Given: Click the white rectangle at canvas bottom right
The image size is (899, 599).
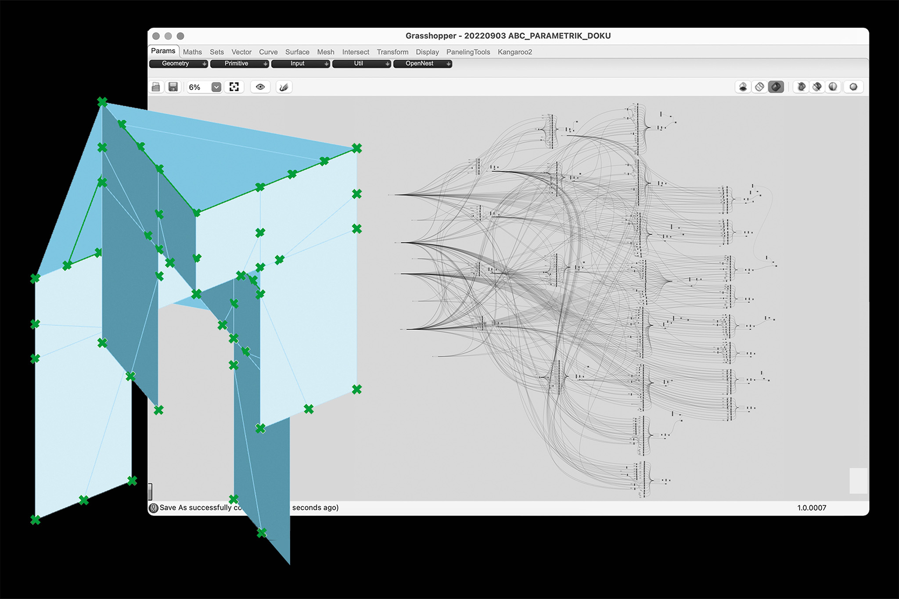Looking at the screenshot, I should (858, 481).
